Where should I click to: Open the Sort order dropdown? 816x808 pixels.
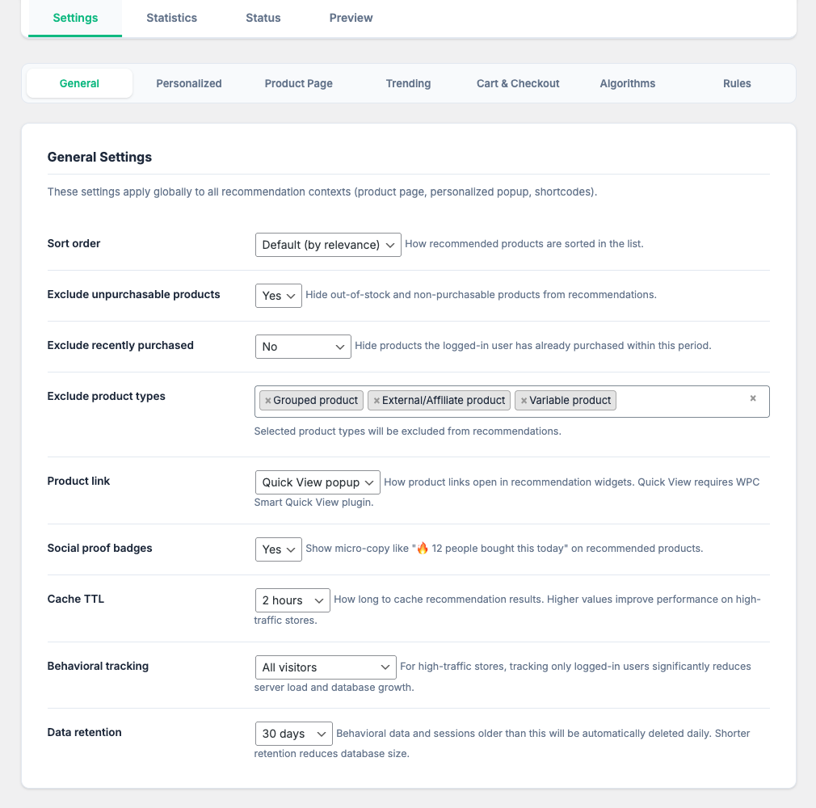[327, 245]
